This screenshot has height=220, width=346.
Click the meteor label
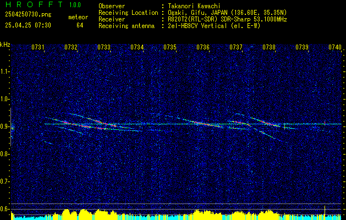[78, 17]
